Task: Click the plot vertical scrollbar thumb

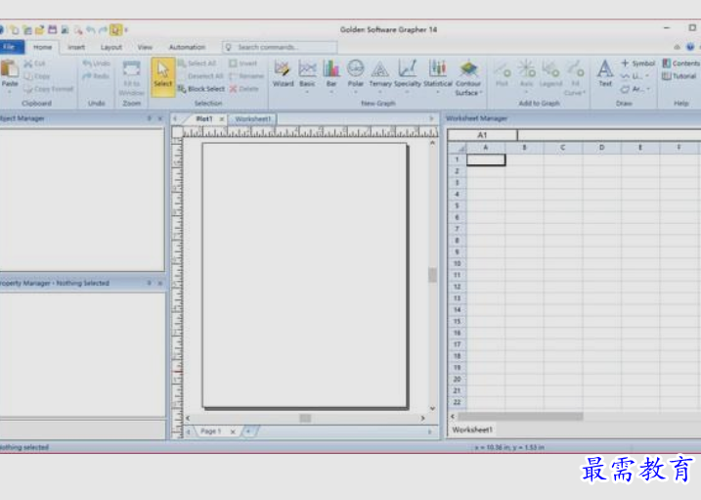Action: 432,275
